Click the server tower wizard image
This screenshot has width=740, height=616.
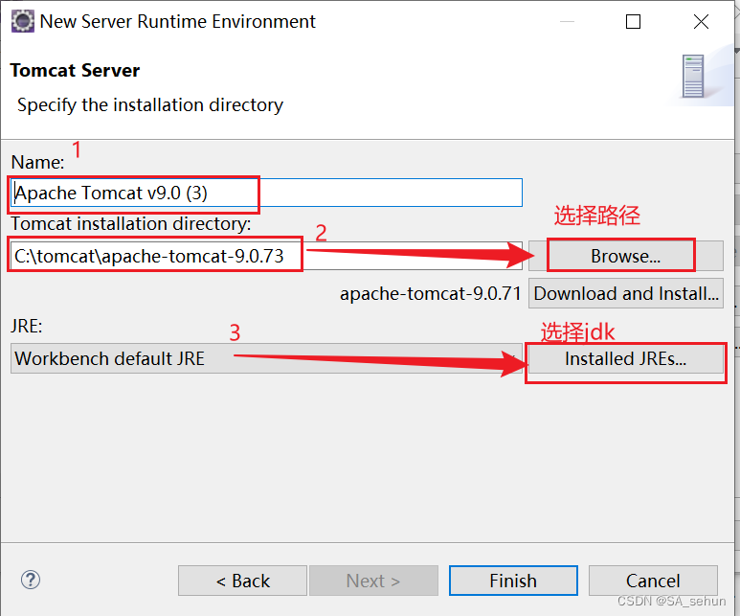pos(692,76)
